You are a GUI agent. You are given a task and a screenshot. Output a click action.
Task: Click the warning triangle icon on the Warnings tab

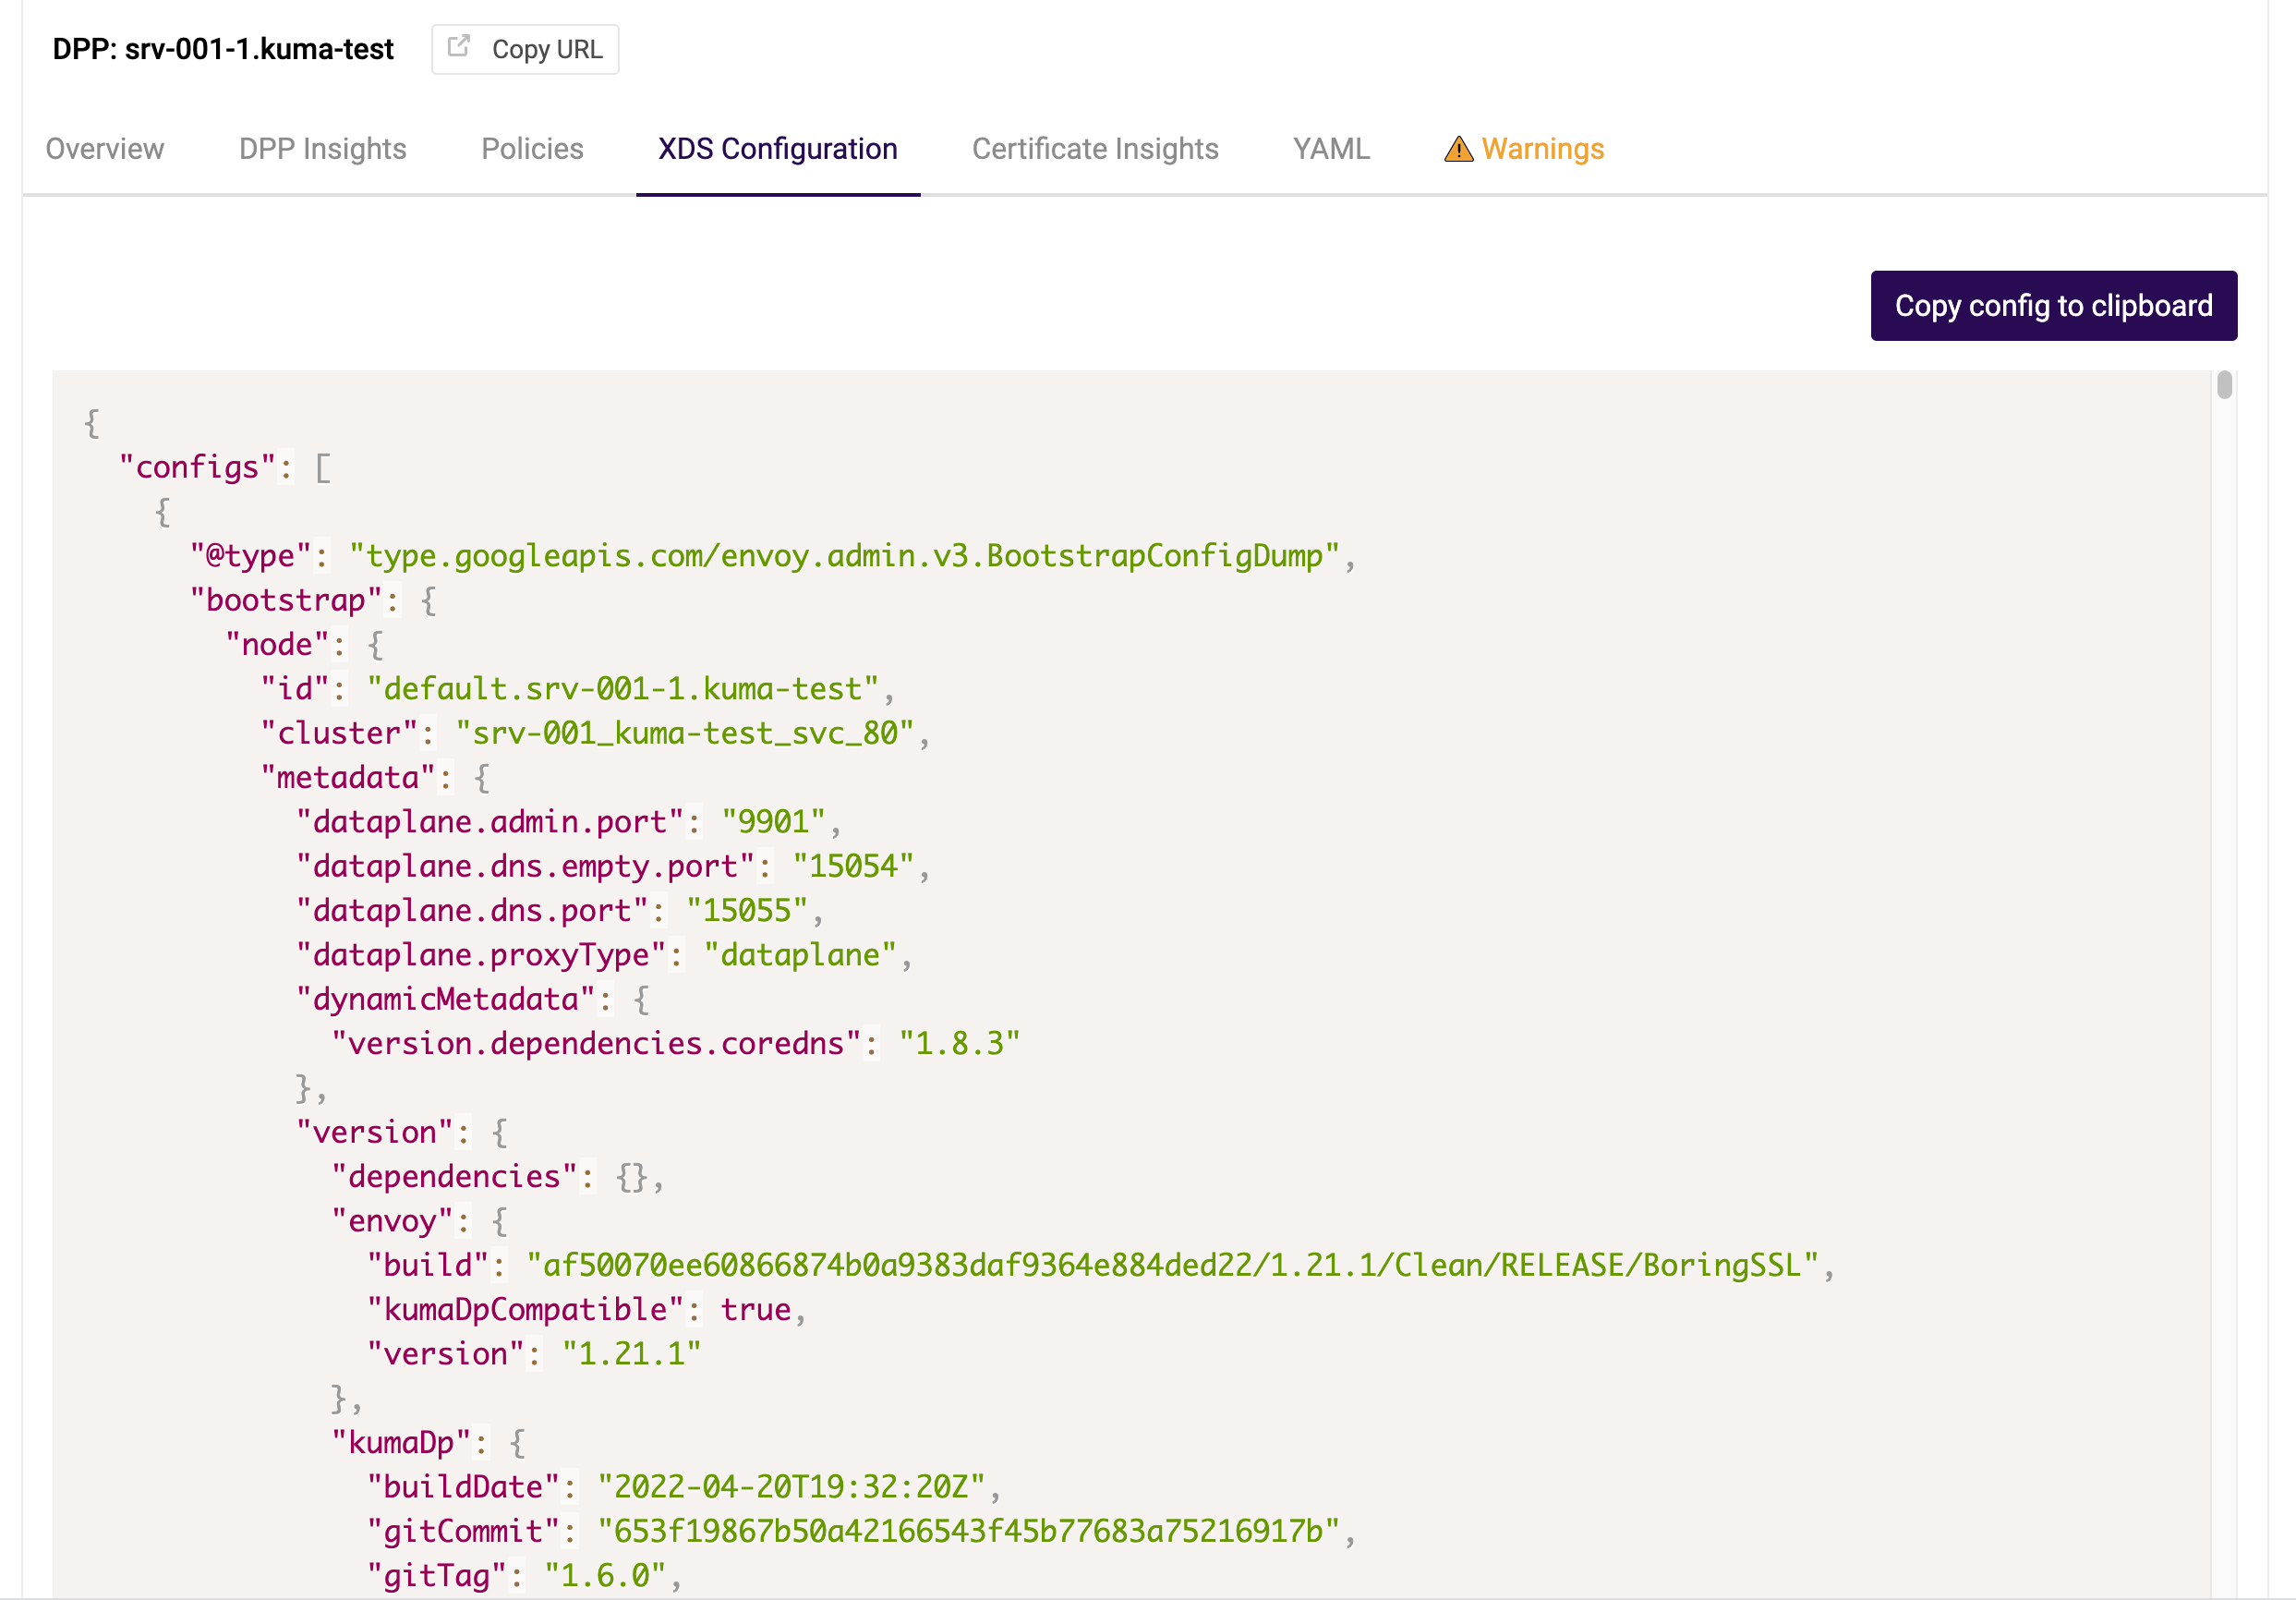[1458, 149]
